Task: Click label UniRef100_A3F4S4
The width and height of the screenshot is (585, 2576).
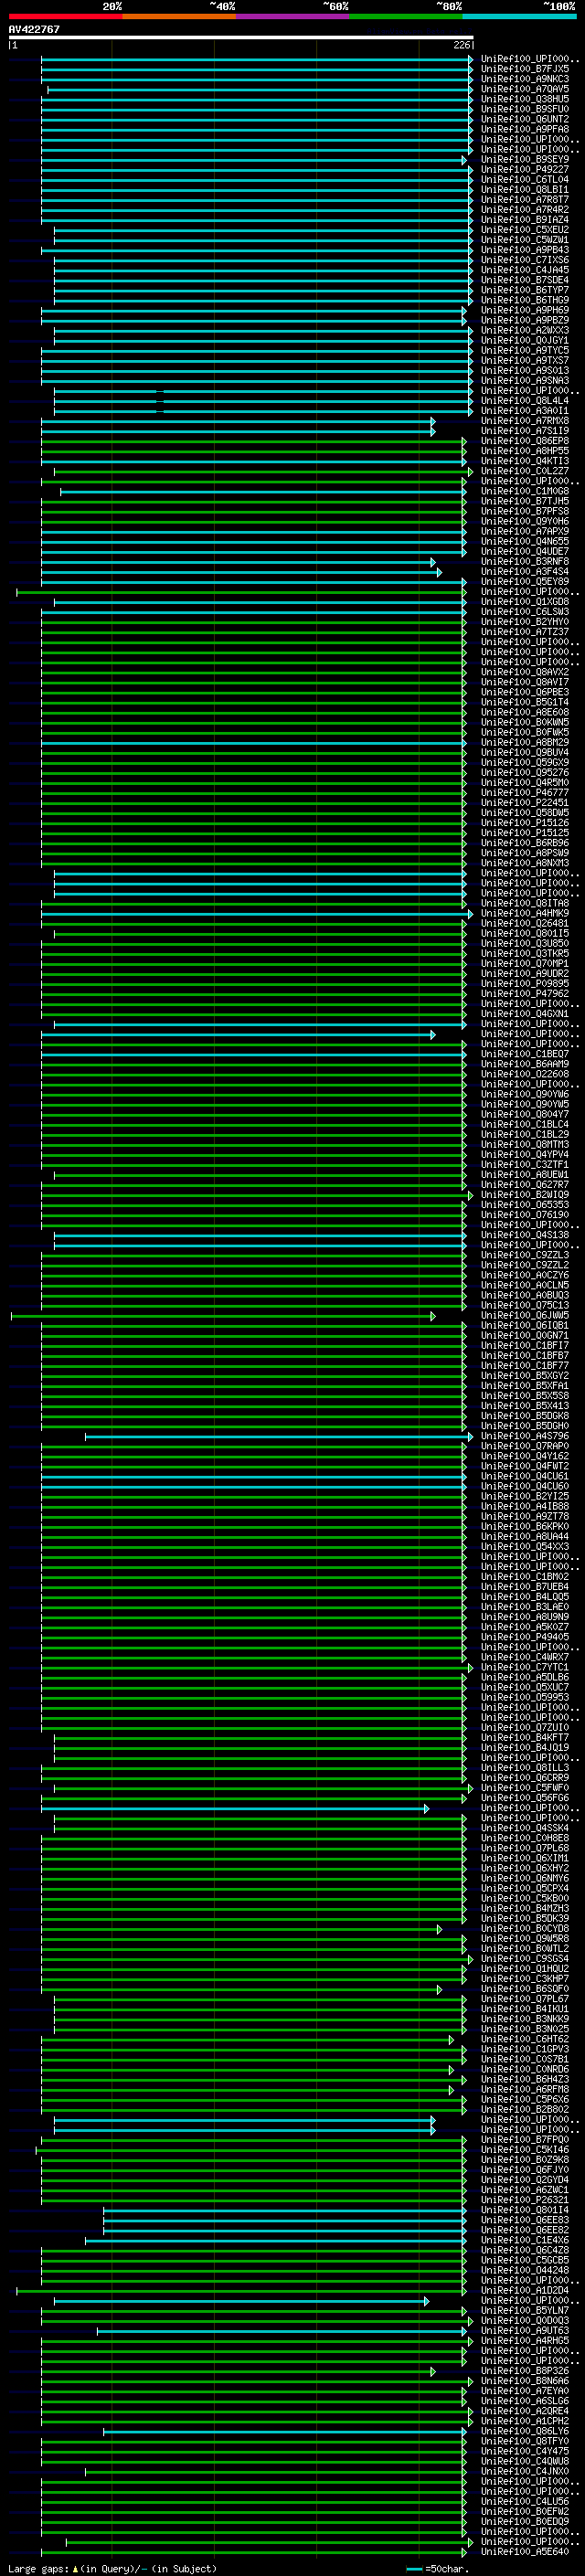Action: (525, 572)
